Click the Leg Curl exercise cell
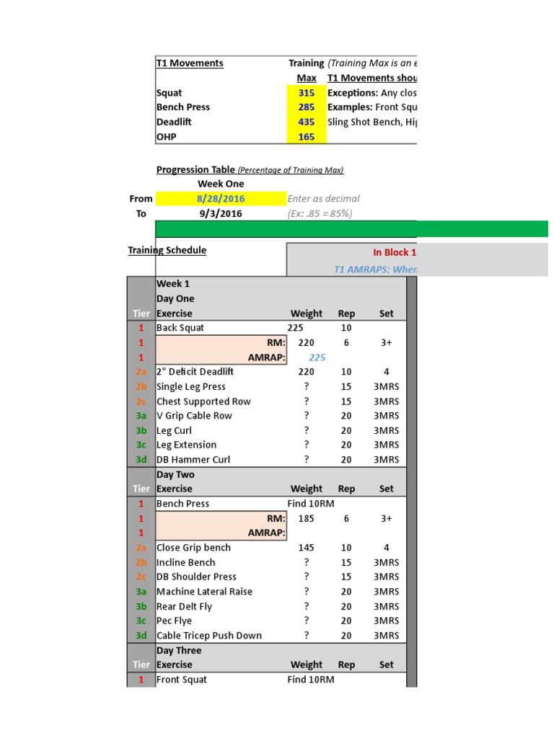 coord(221,431)
